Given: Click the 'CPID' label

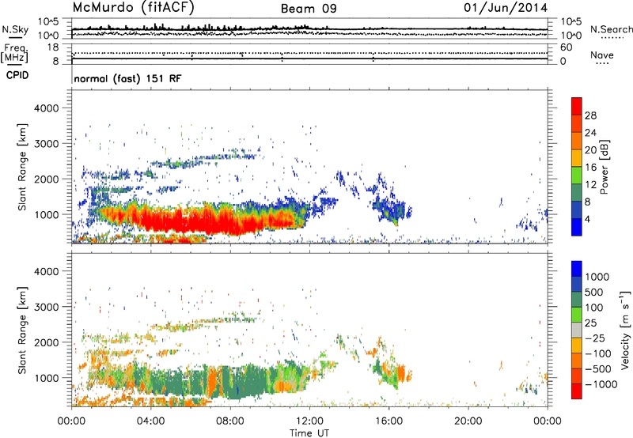Looking at the screenshot, I should pos(17,75).
